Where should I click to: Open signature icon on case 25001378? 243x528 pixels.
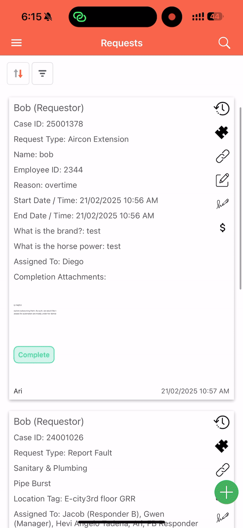pyautogui.click(x=222, y=204)
